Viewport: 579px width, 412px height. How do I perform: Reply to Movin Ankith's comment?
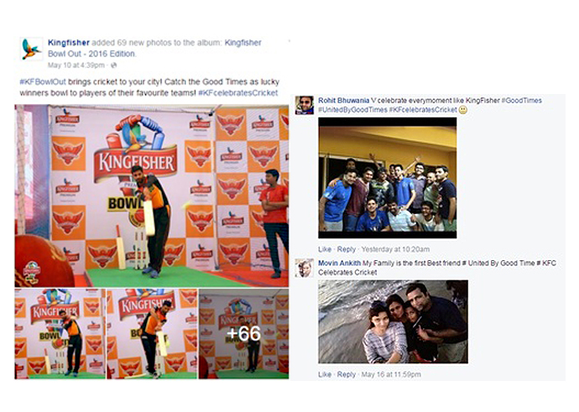pyautogui.click(x=347, y=374)
